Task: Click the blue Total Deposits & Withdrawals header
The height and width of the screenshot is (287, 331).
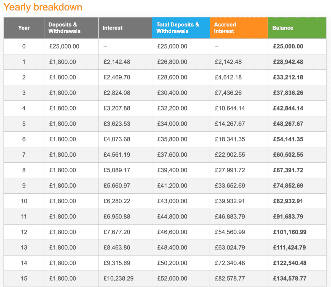Action: coord(178,28)
